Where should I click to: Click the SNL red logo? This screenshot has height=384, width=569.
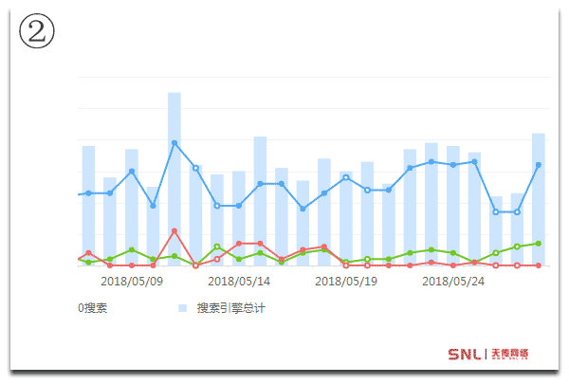[465, 355]
